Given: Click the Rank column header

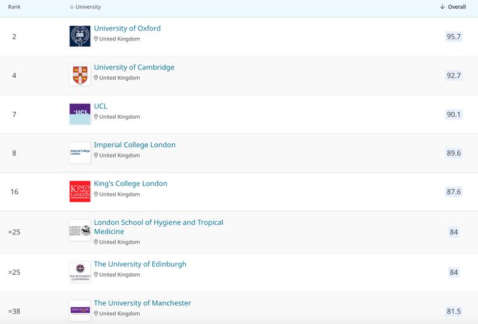Looking at the screenshot, I should [14, 7].
